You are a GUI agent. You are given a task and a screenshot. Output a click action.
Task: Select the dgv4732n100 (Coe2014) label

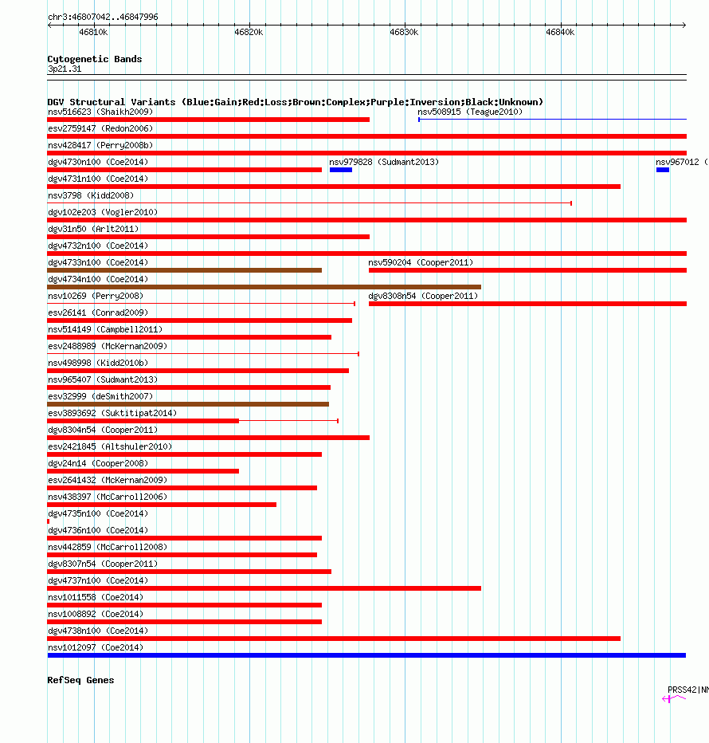98,246
